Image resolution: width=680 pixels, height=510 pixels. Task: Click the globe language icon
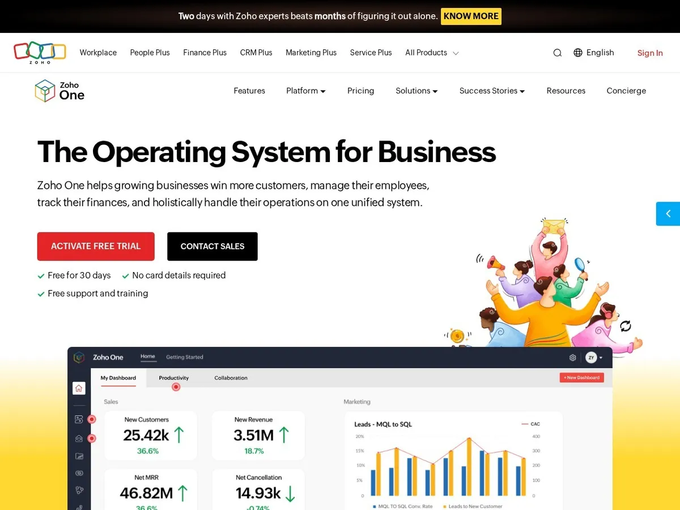[x=578, y=53]
